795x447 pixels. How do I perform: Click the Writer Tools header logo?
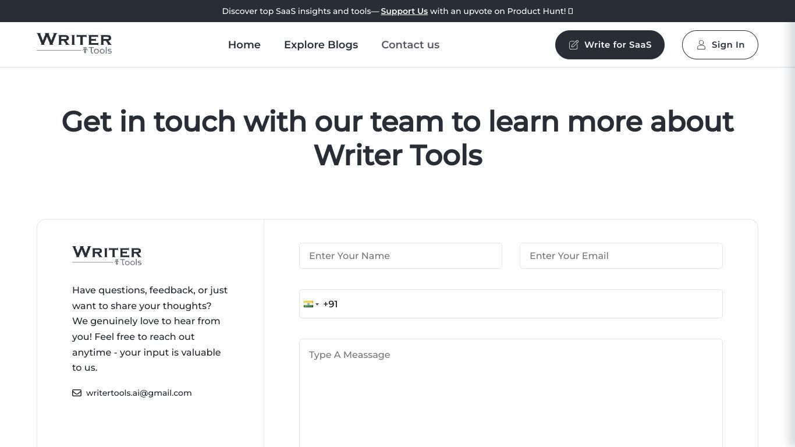(x=74, y=44)
